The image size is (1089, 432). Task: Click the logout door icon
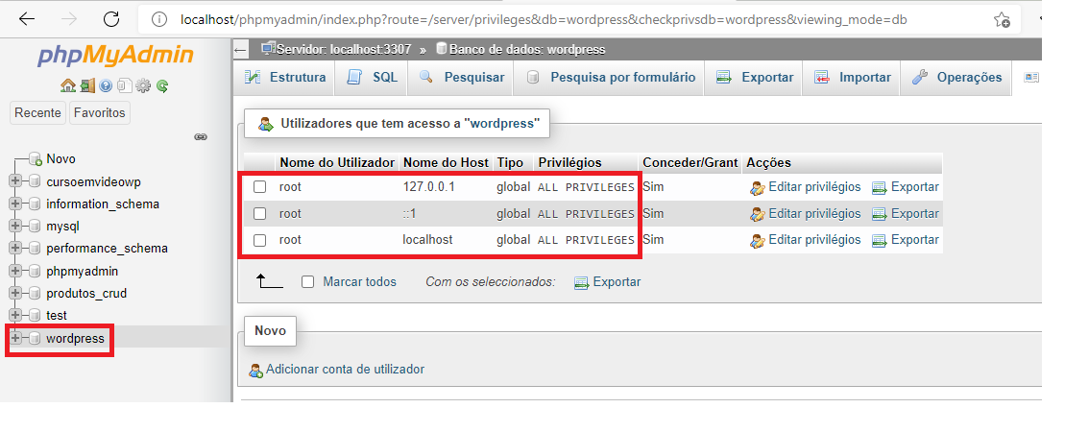click(86, 86)
